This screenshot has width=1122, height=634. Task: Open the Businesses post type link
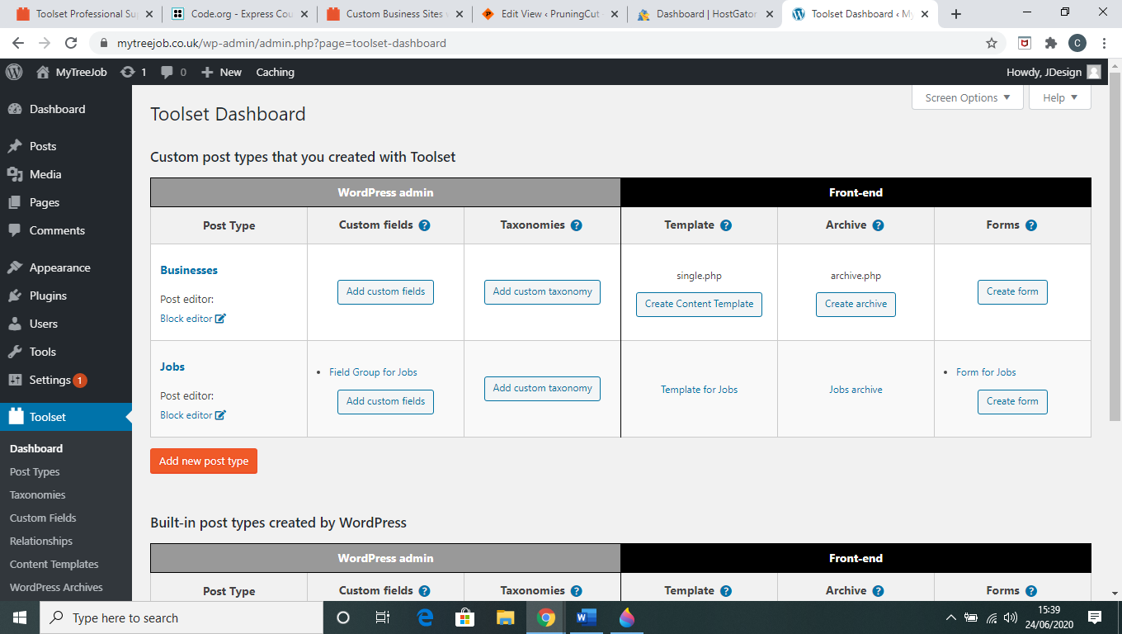[x=189, y=270]
